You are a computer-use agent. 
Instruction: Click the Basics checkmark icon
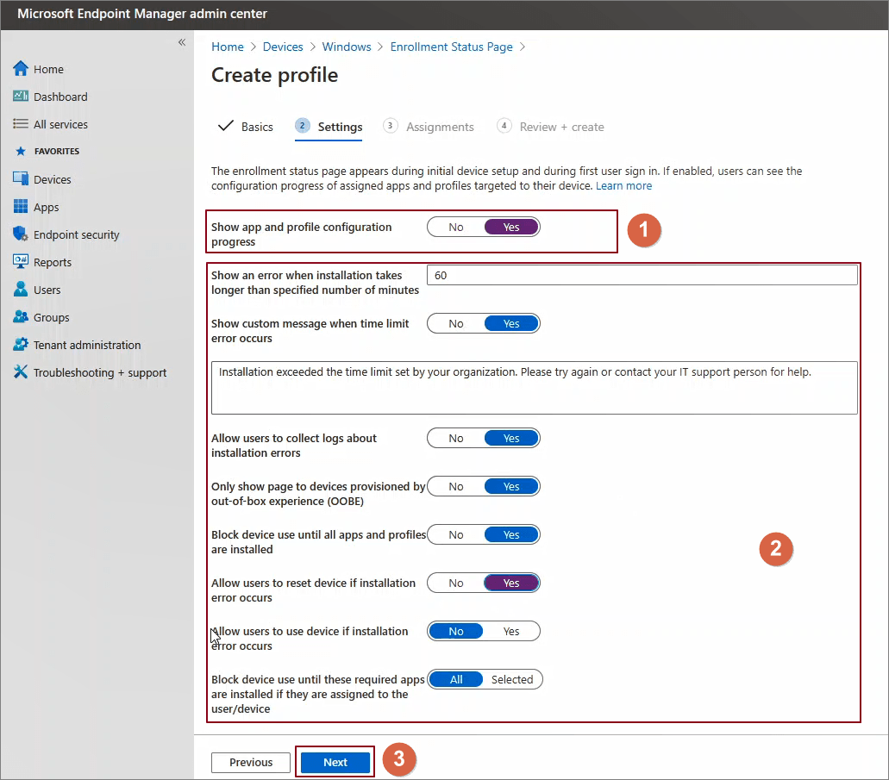click(x=226, y=125)
